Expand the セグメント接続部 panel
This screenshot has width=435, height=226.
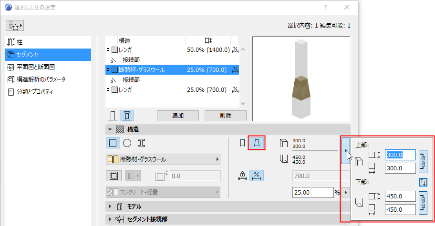pos(110,219)
